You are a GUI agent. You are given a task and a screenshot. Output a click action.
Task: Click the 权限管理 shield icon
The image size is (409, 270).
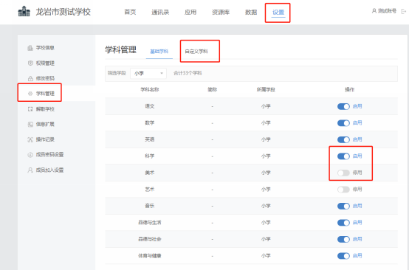point(30,63)
